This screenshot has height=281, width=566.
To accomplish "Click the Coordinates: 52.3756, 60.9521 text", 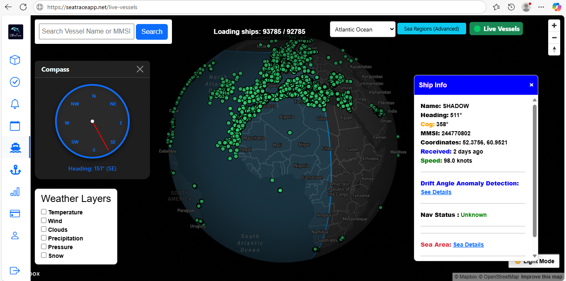I will 464,142.
